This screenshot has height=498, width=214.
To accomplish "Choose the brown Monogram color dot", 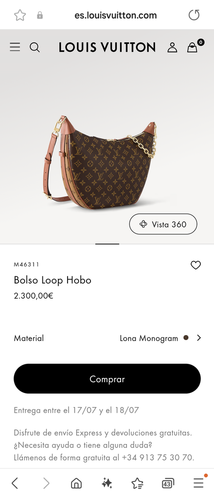I will tap(186, 338).
